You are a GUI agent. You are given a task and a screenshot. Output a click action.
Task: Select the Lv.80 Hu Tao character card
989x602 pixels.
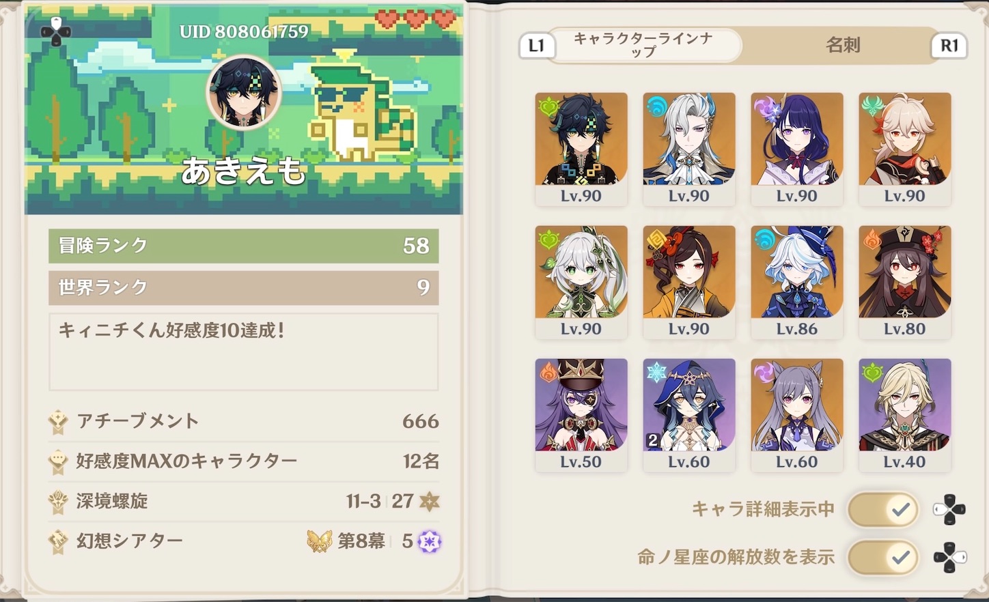905,283
